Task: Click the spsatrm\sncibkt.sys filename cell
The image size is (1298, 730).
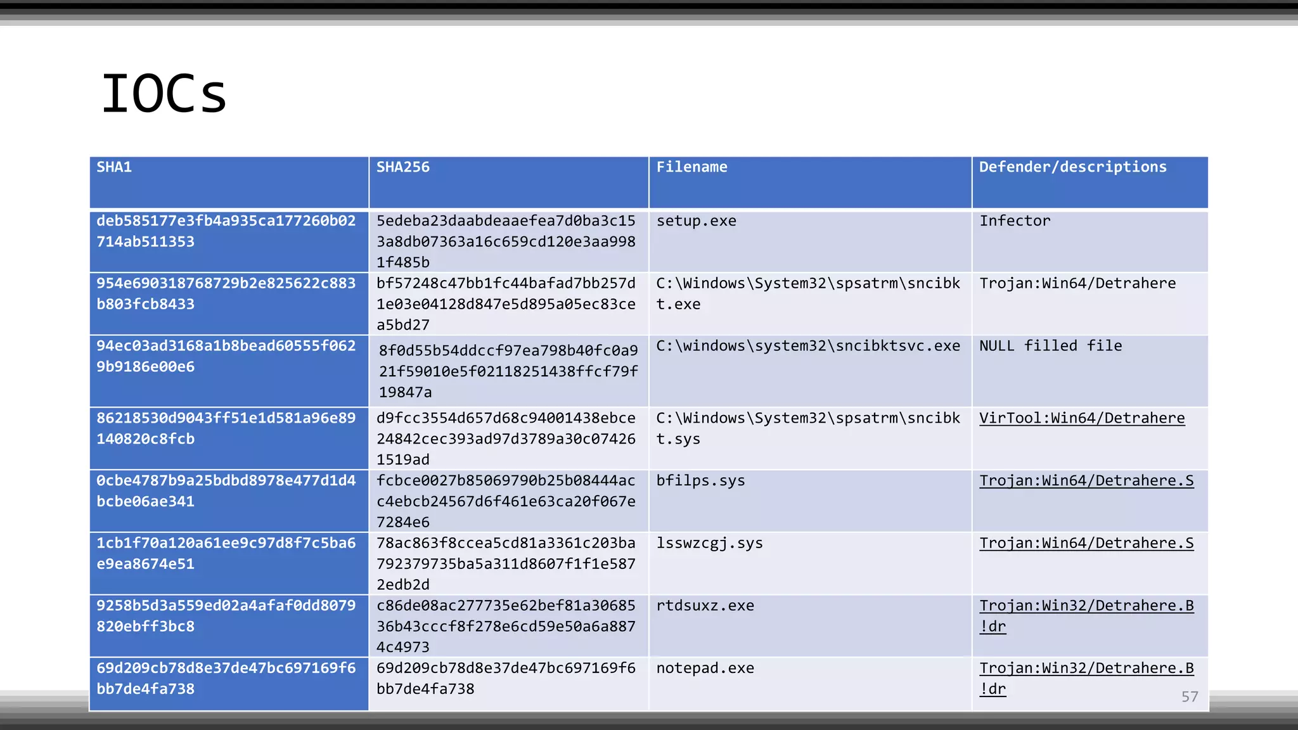Action: pos(810,439)
